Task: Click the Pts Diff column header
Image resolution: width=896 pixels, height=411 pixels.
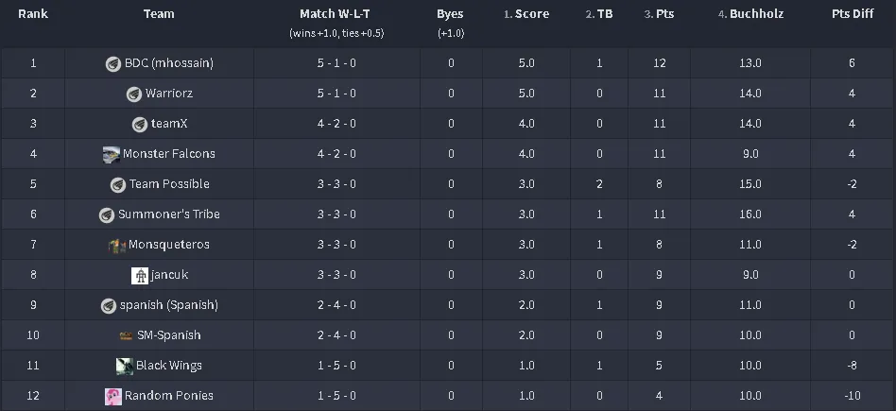Action: 853,14
